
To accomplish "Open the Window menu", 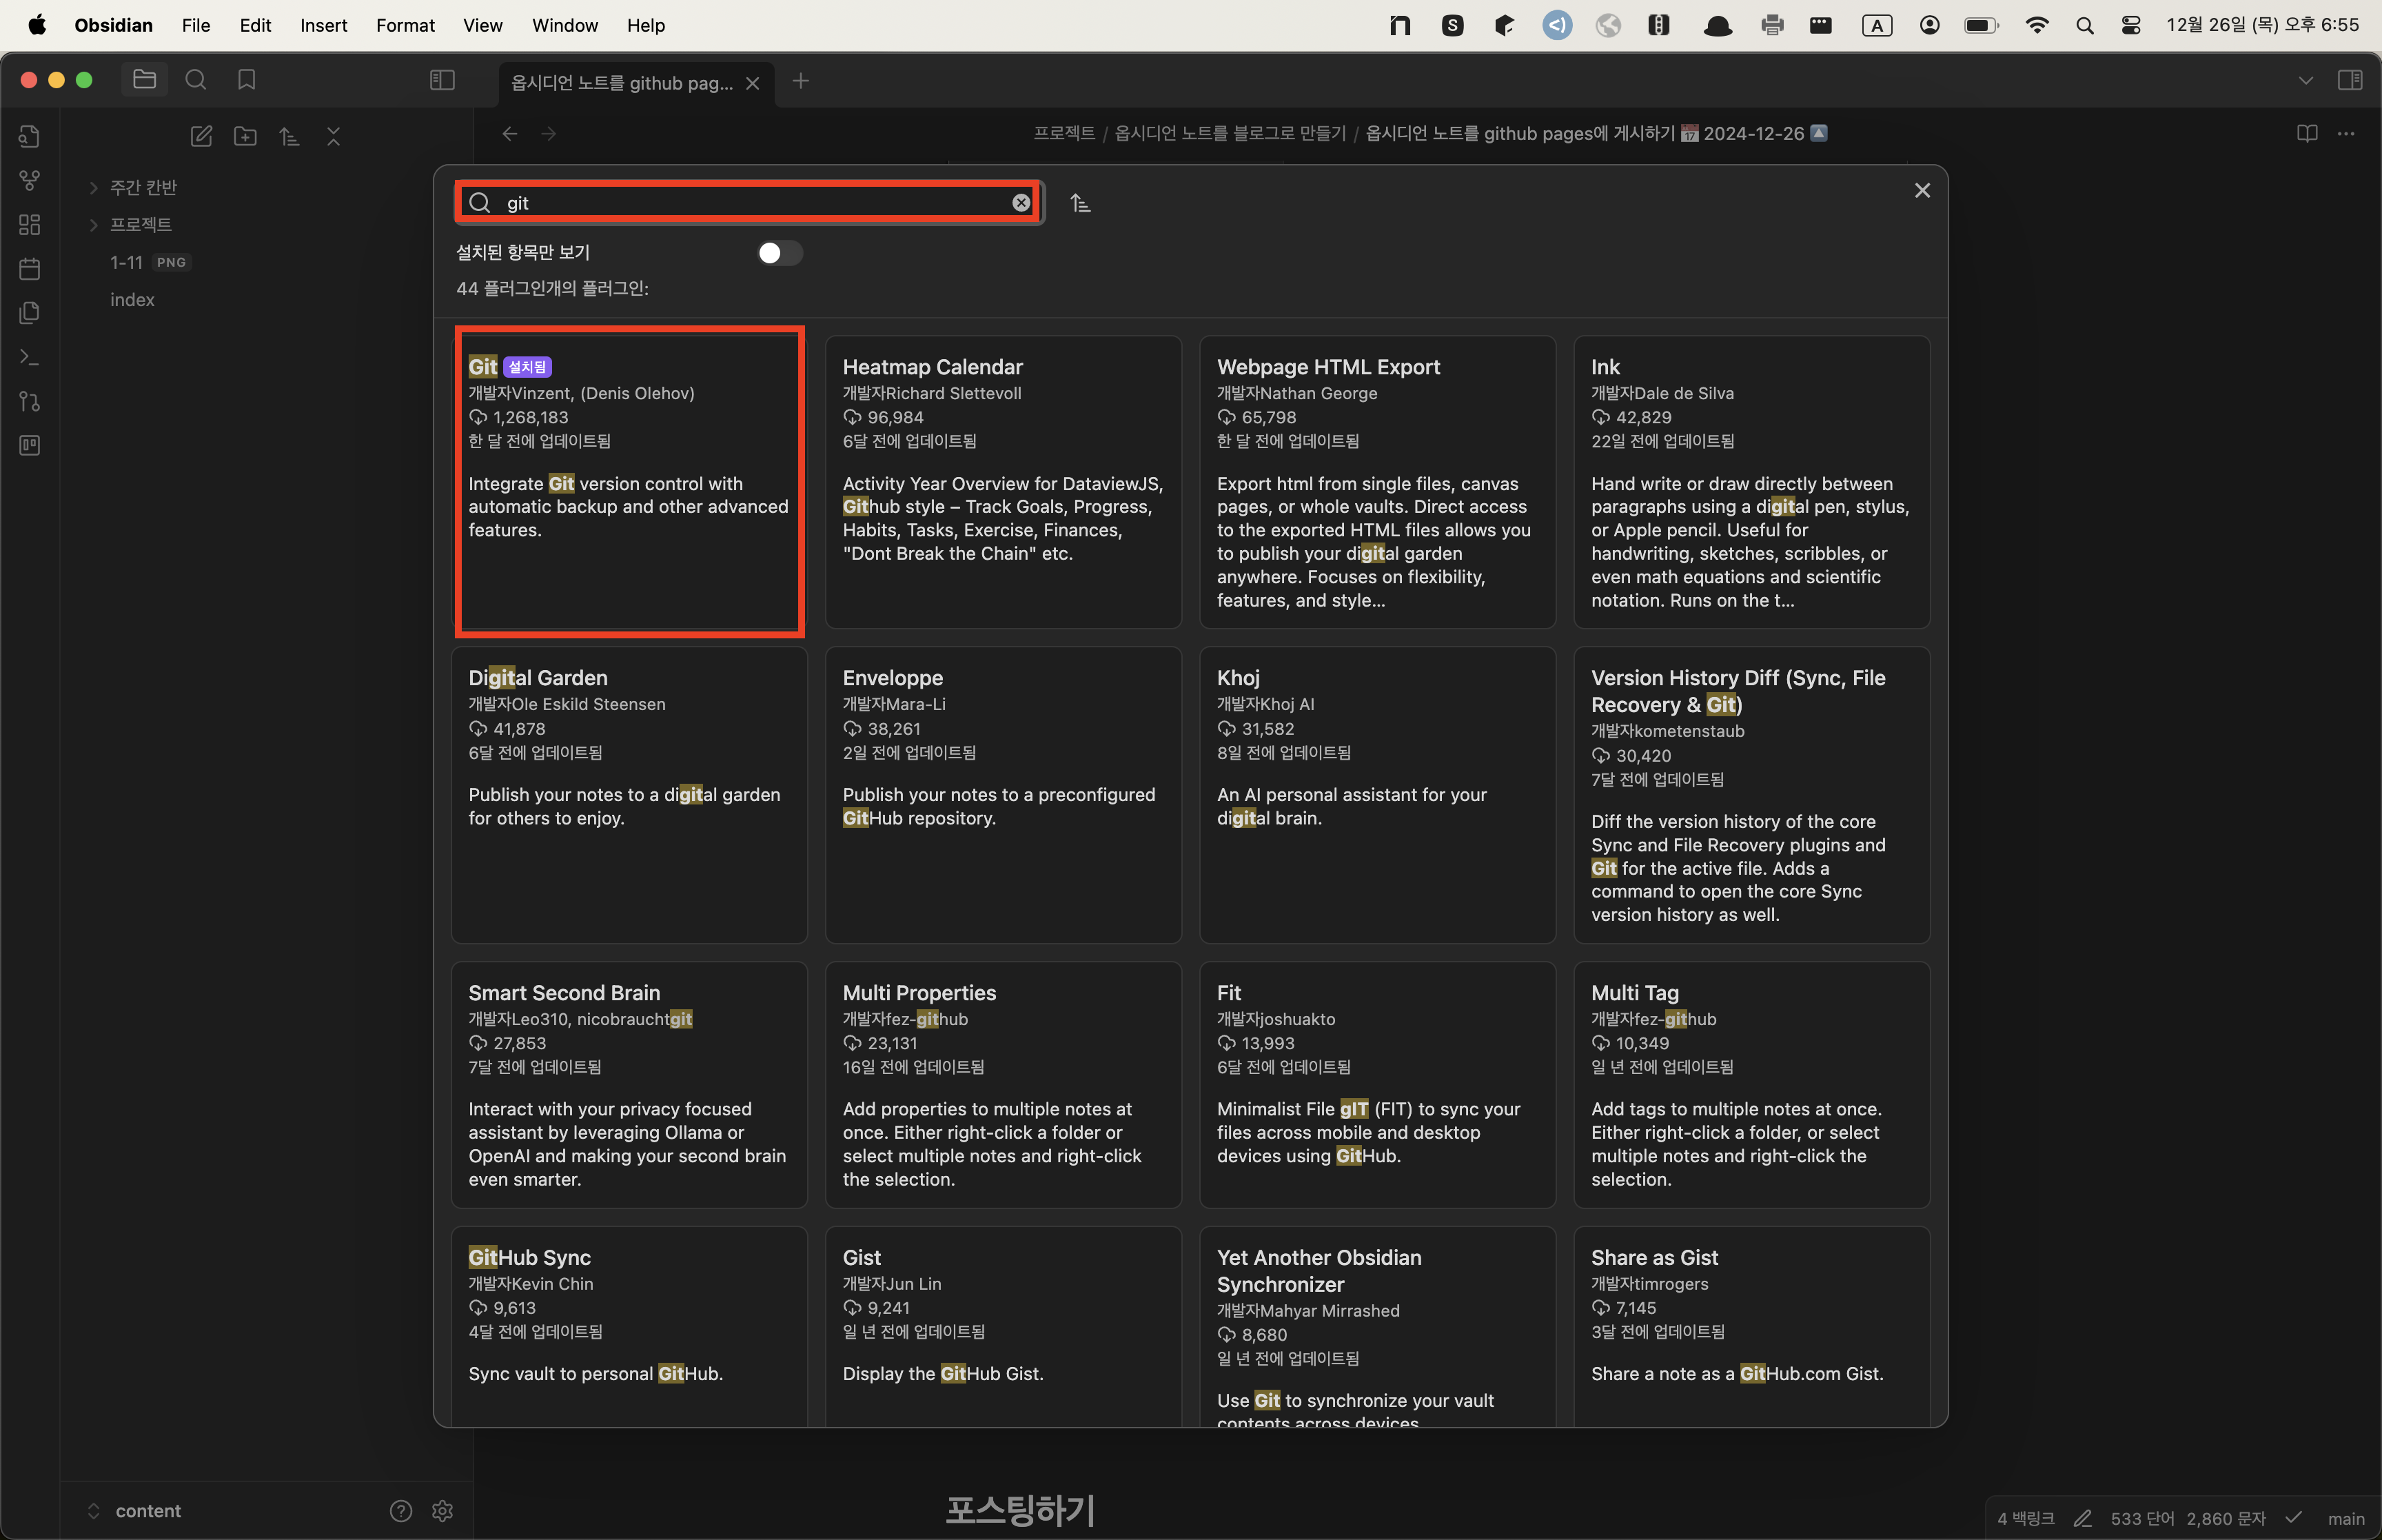I will click(564, 25).
